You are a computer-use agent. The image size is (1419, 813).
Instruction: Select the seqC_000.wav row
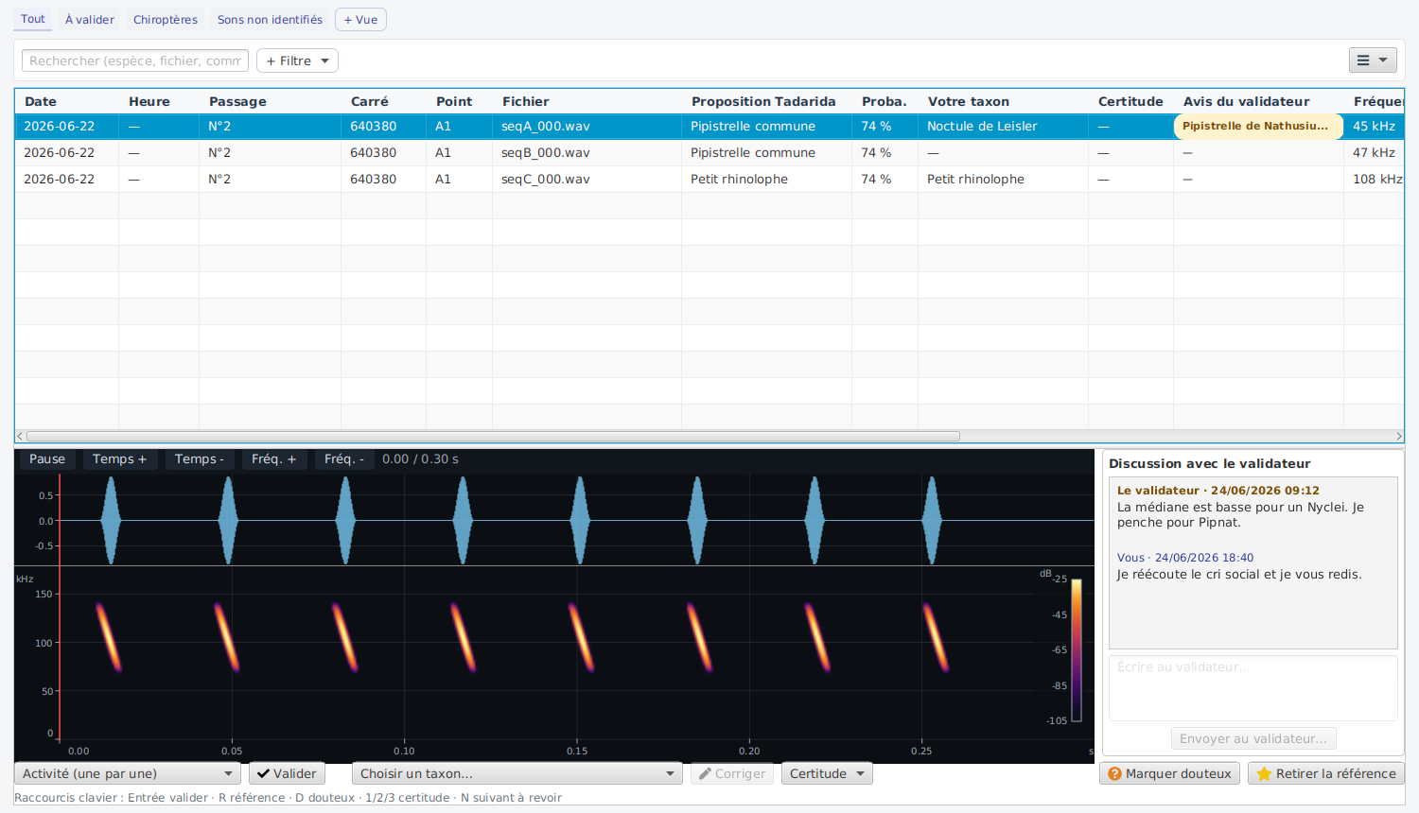tap(709, 180)
